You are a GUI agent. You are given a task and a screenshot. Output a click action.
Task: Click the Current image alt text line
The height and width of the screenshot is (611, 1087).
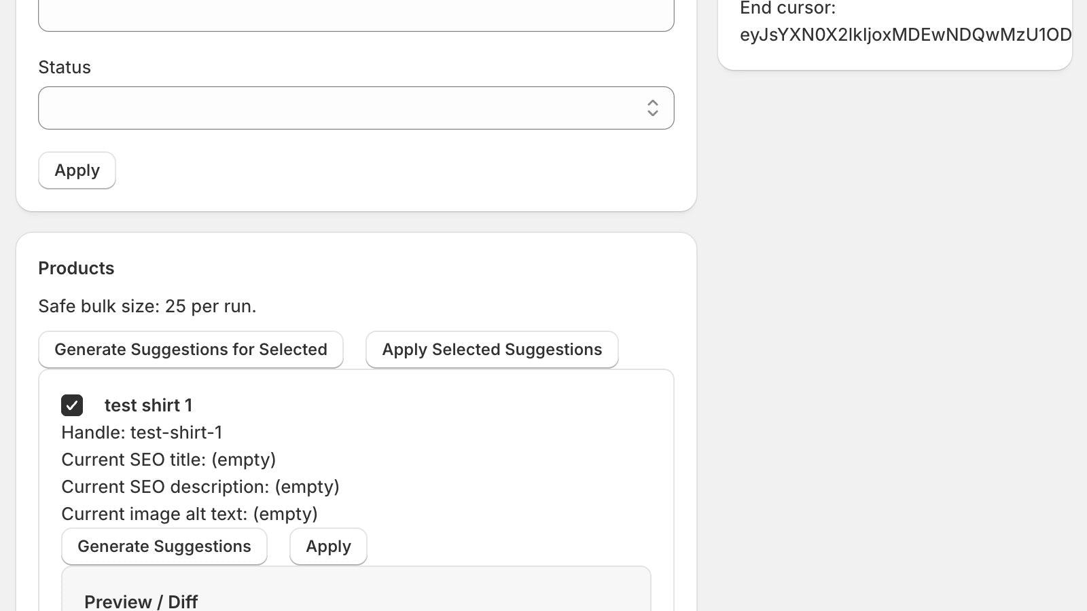pyautogui.click(x=190, y=514)
